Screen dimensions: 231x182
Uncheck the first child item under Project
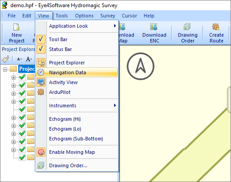[x=22, y=77]
